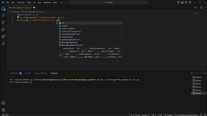207x116 pixels.
Task: Open the Run menu
Action: (39, 3)
